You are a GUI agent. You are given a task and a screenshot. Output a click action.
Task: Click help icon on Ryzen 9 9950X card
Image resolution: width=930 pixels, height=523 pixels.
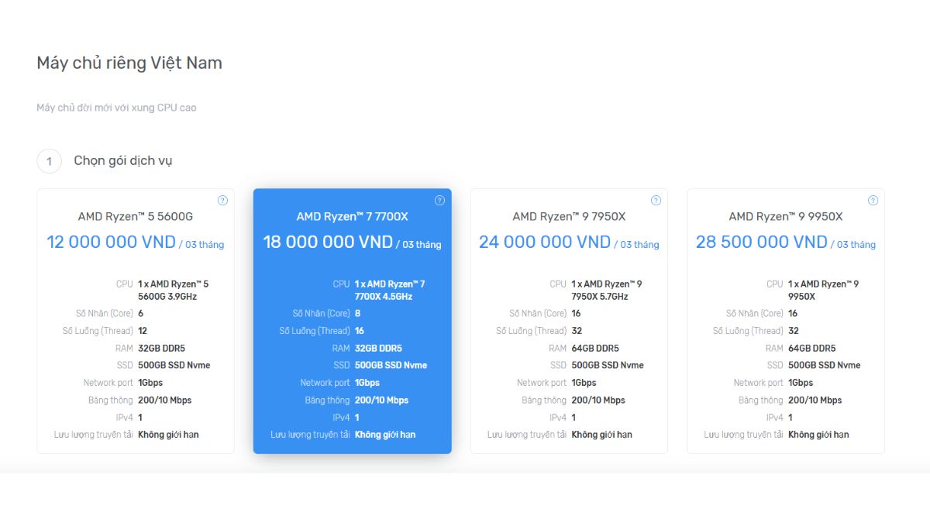873,200
